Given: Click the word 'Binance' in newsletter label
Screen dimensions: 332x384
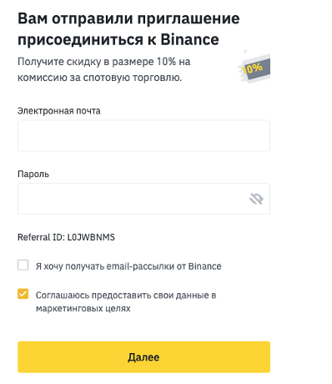Looking at the screenshot, I should click(x=204, y=266).
